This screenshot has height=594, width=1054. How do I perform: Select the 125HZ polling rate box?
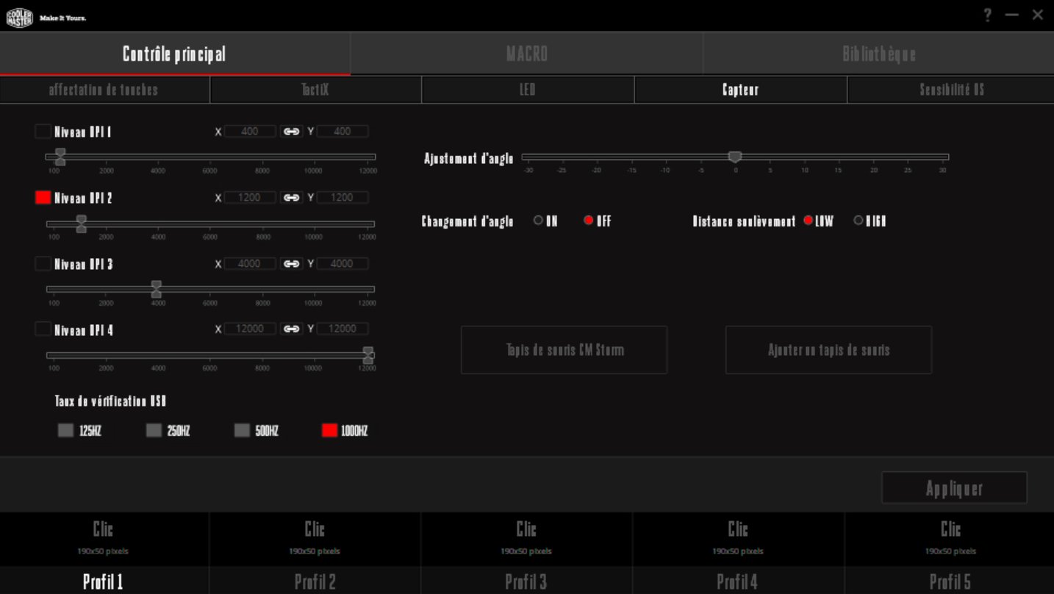pos(66,431)
